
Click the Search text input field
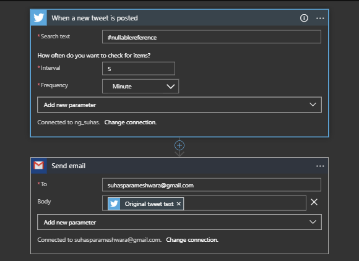pyautogui.click(x=212, y=37)
